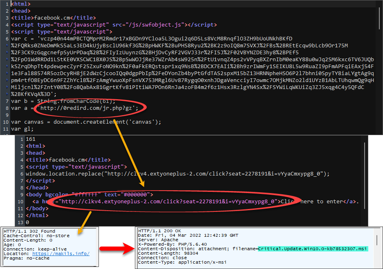383x269 pixels.
Task: Click the <head> tag on top editor line 2
Action: click(21, 11)
